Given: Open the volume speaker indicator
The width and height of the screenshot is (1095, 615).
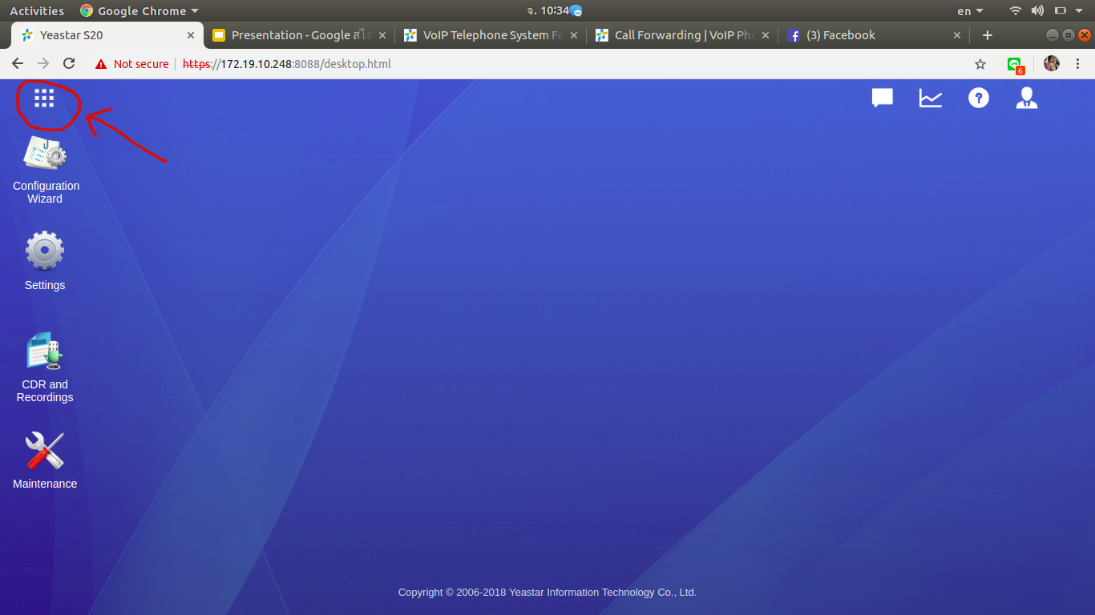Looking at the screenshot, I should click(1037, 11).
